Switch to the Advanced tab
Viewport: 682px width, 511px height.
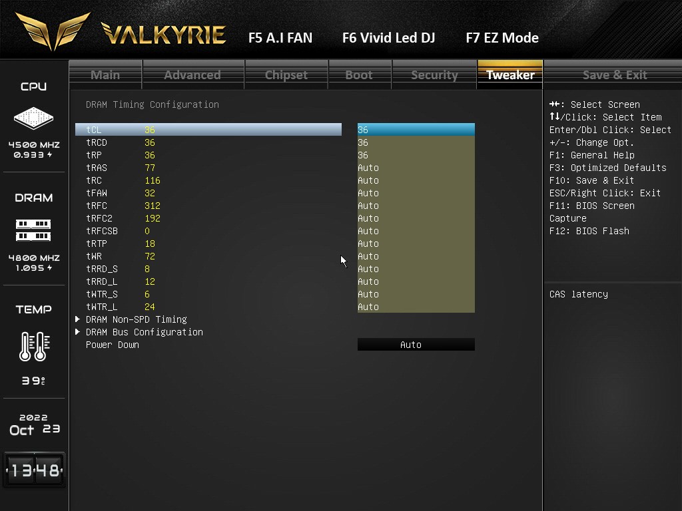click(192, 75)
